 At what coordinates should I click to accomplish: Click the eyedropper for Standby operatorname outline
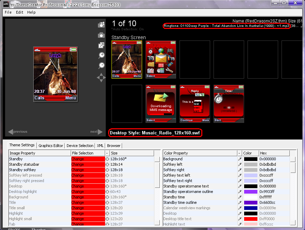[x=240, y=192]
